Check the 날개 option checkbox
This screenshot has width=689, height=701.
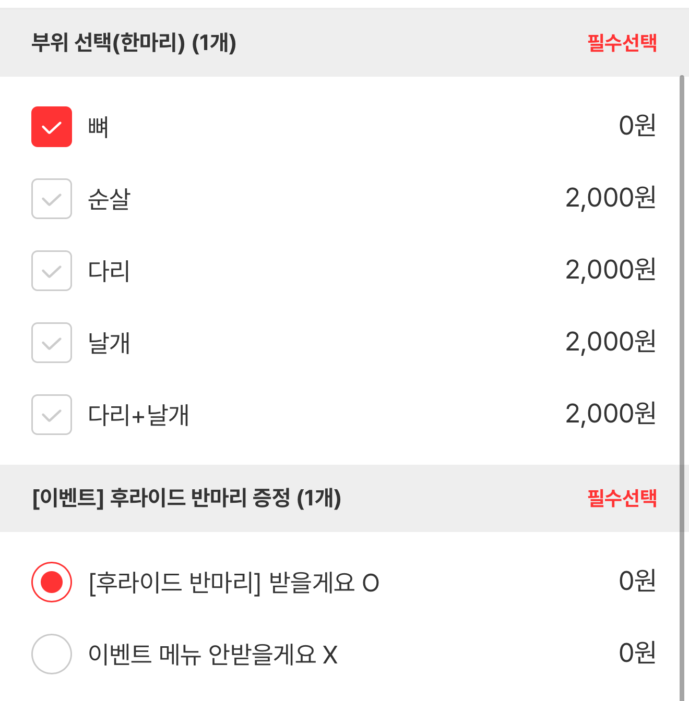52,343
